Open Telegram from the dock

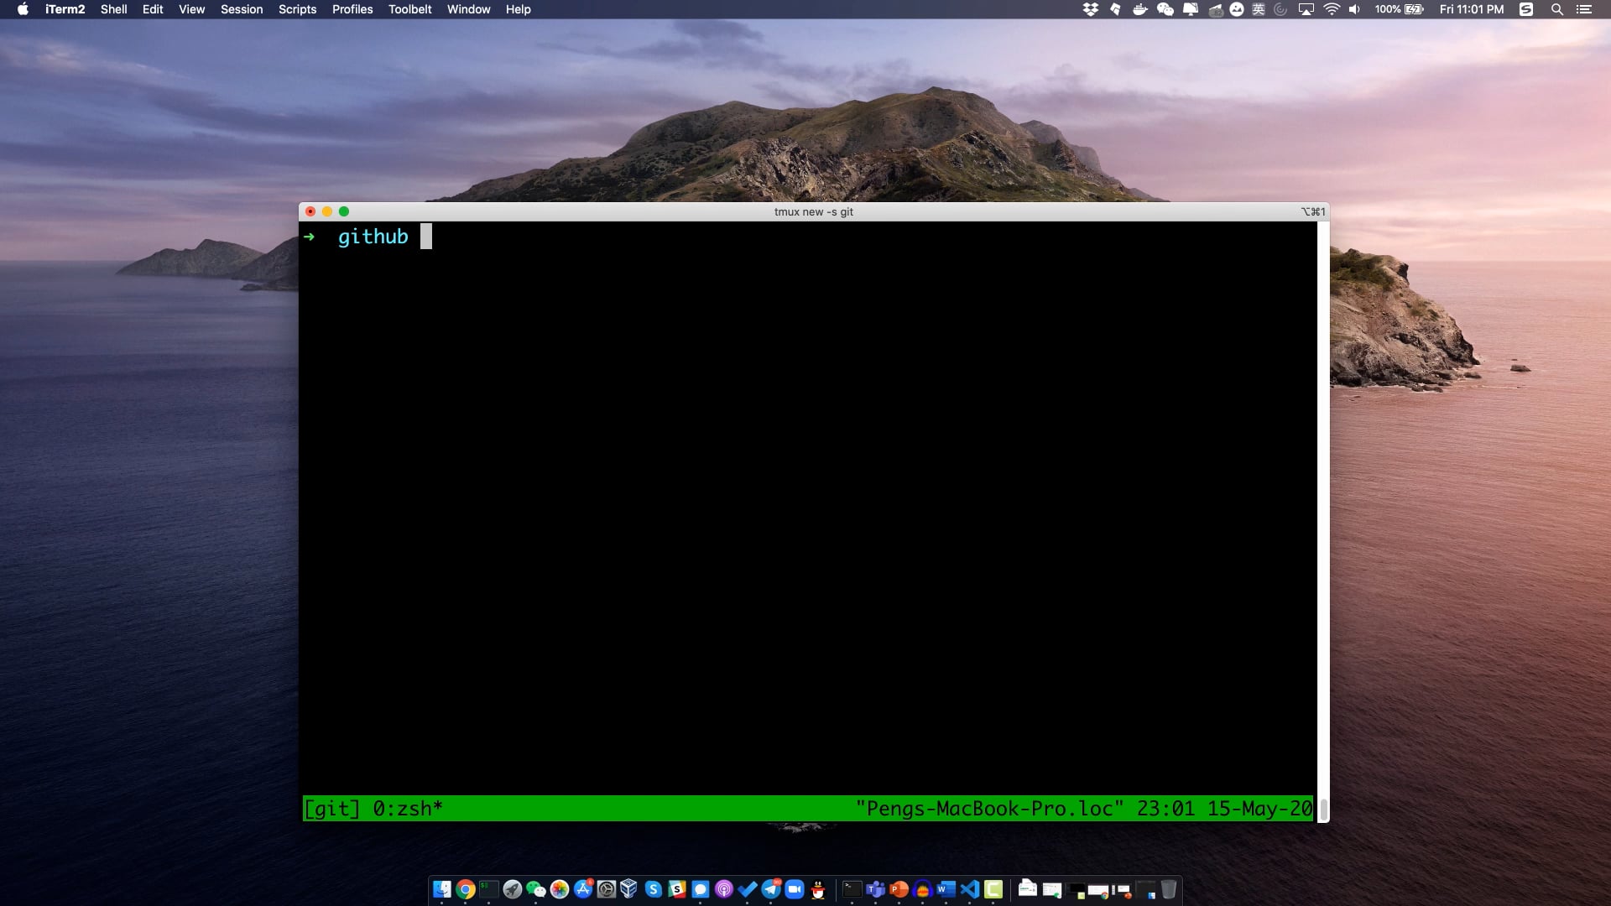tap(771, 889)
